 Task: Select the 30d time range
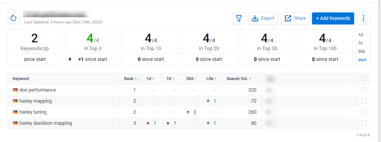pos(361,51)
